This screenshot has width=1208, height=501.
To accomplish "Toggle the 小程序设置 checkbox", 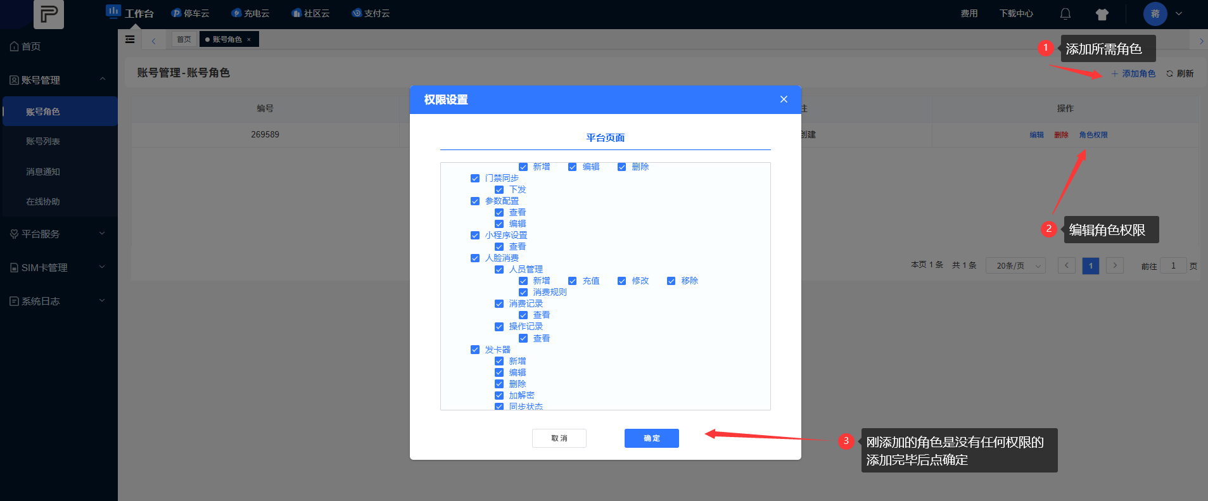I will tap(475, 236).
